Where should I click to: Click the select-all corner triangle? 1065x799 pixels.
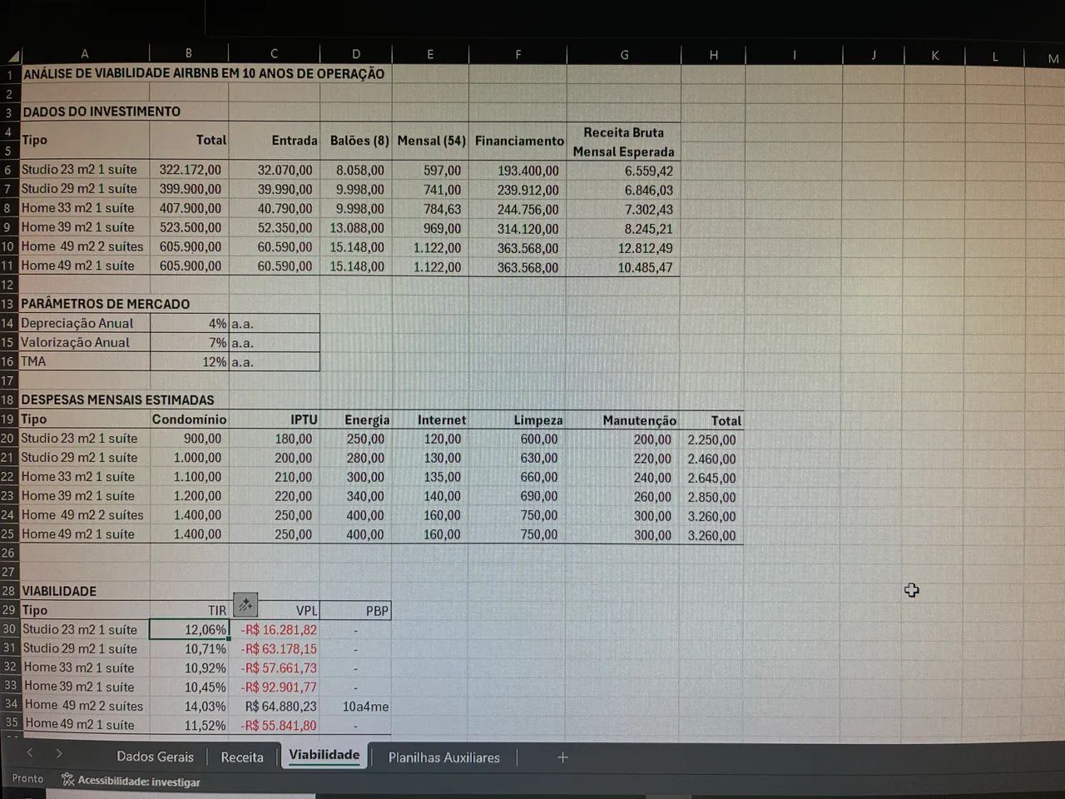(x=12, y=57)
